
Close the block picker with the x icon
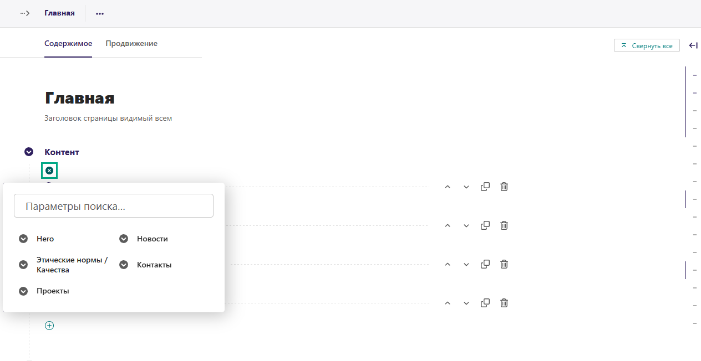49,170
